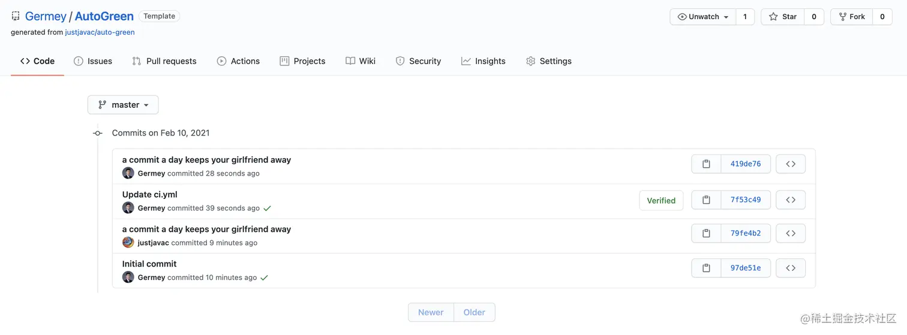
Task: Click justjavac avatar on the 9 minutes ago commit
Action: [x=128, y=243]
